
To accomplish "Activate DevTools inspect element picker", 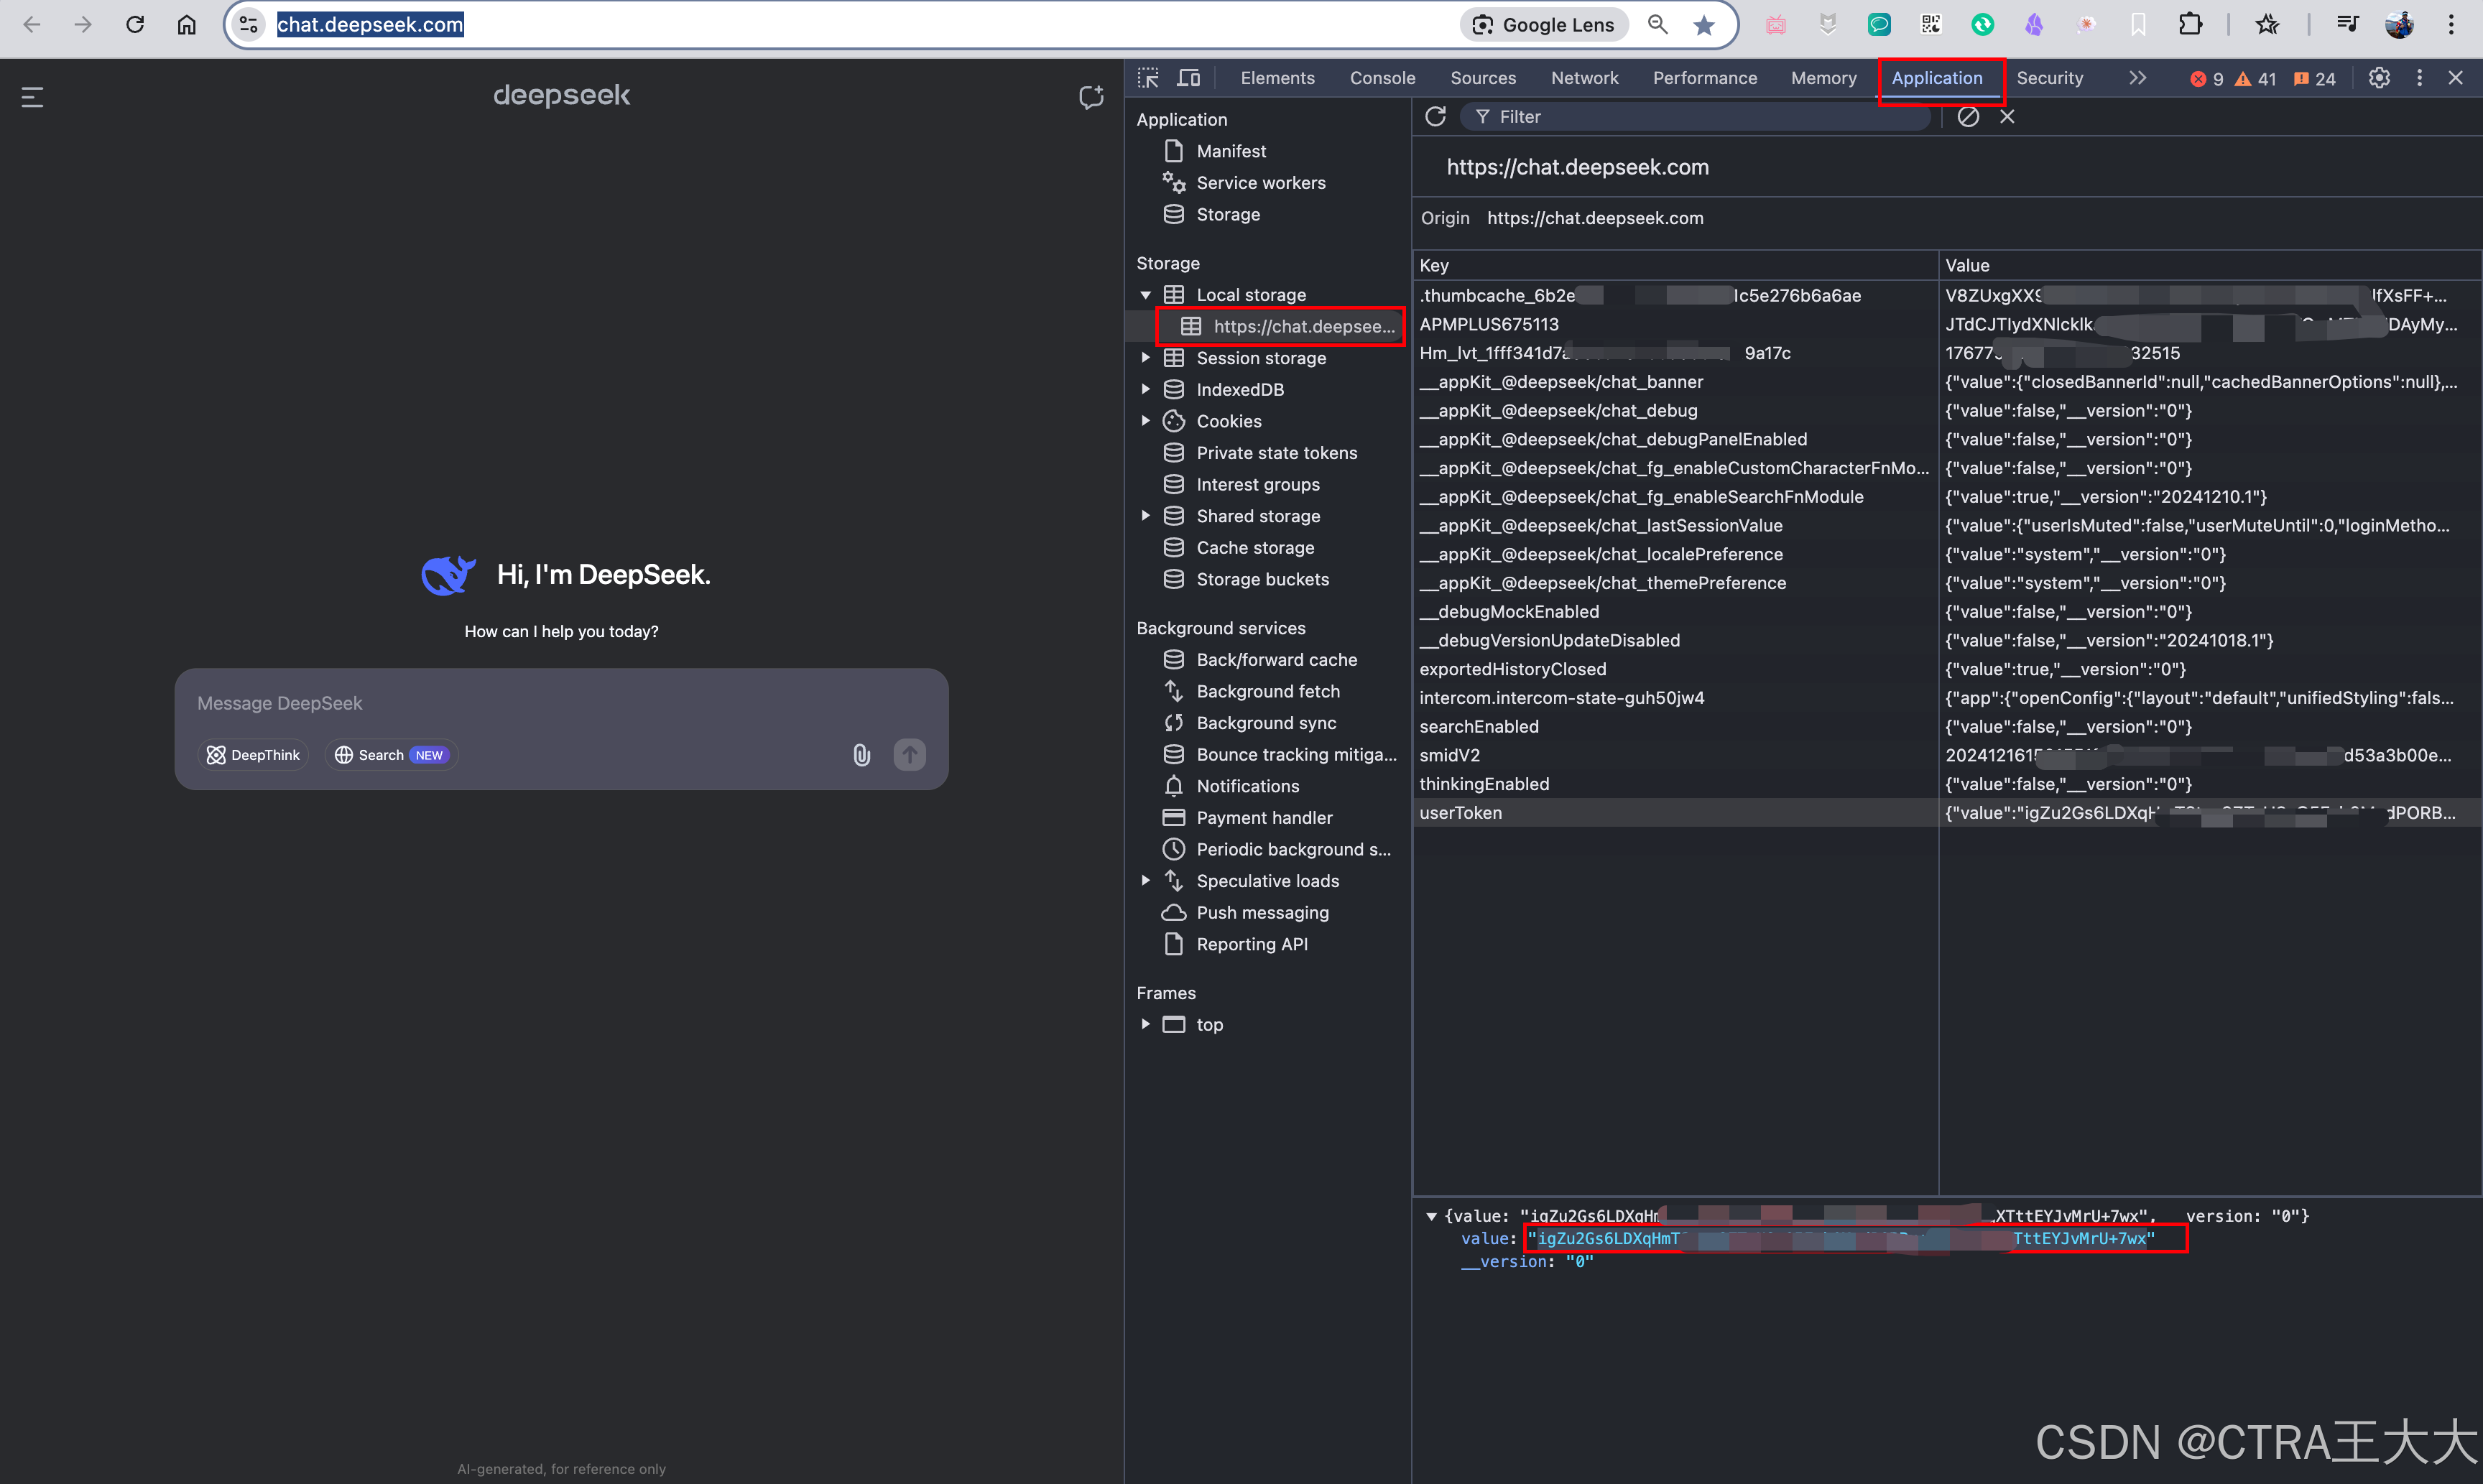I will 1148,78.
